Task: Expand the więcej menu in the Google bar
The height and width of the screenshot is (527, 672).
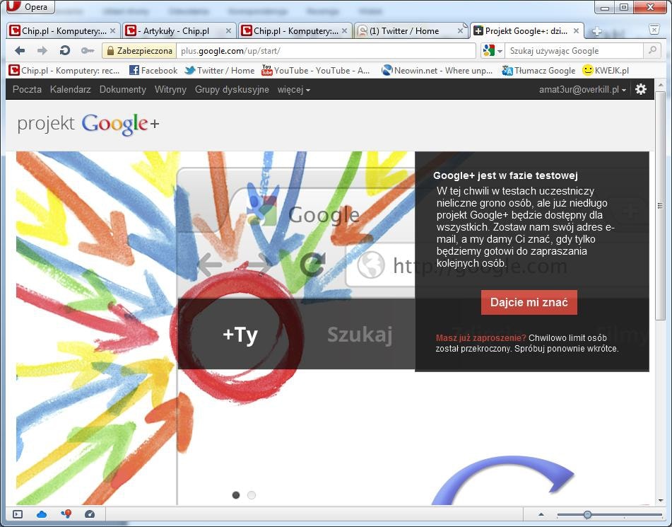Action: point(293,89)
